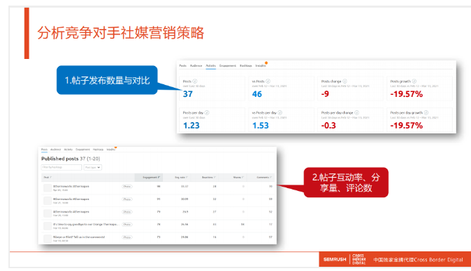Select the Posts per day change value -0.3
Viewport: 471px width, 271px height.
coord(329,126)
